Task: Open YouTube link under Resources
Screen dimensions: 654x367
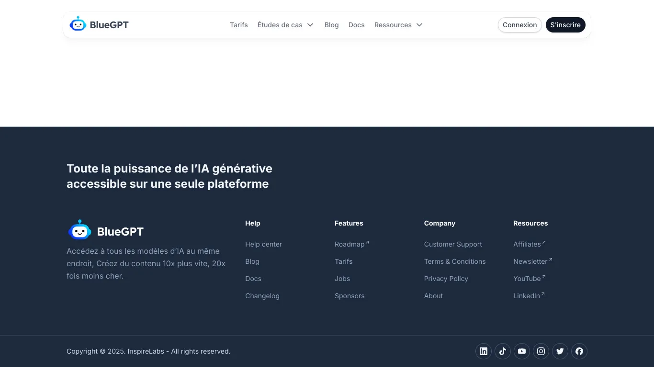Action: 530,279
